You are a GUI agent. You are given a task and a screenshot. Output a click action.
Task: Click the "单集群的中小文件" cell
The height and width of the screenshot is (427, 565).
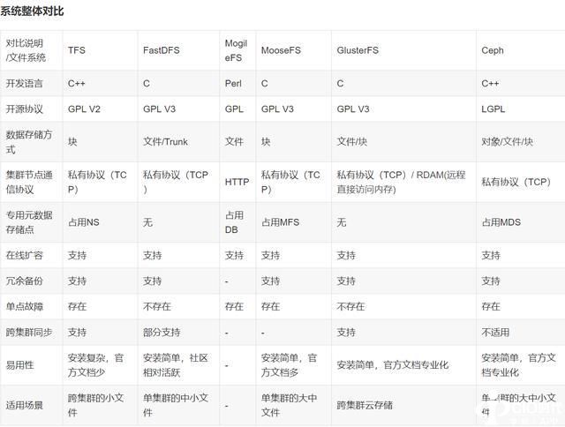(176, 406)
